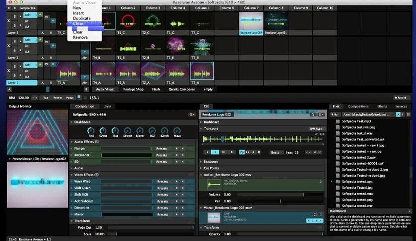Toggle the Record button
The width and height of the screenshot is (416, 241).
click(x=401, y=98)
